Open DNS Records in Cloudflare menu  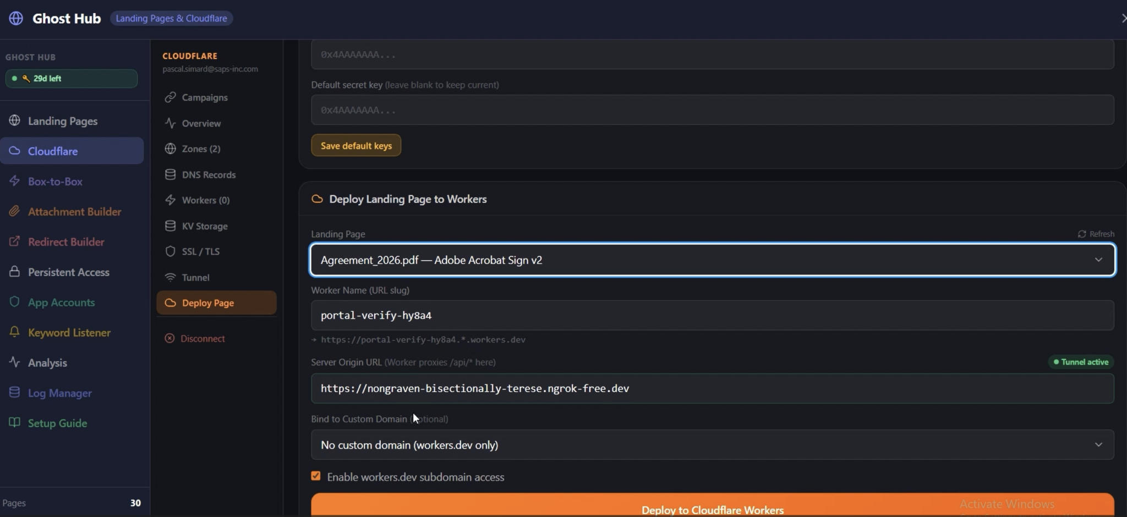(x=216, y=174)
